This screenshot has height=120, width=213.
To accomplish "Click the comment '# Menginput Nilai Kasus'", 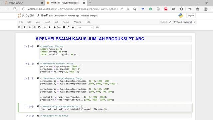I will (54, 116).
